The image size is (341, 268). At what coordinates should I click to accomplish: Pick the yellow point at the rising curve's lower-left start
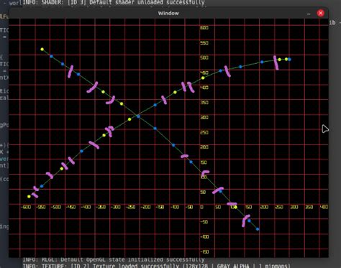coord(29,196)
